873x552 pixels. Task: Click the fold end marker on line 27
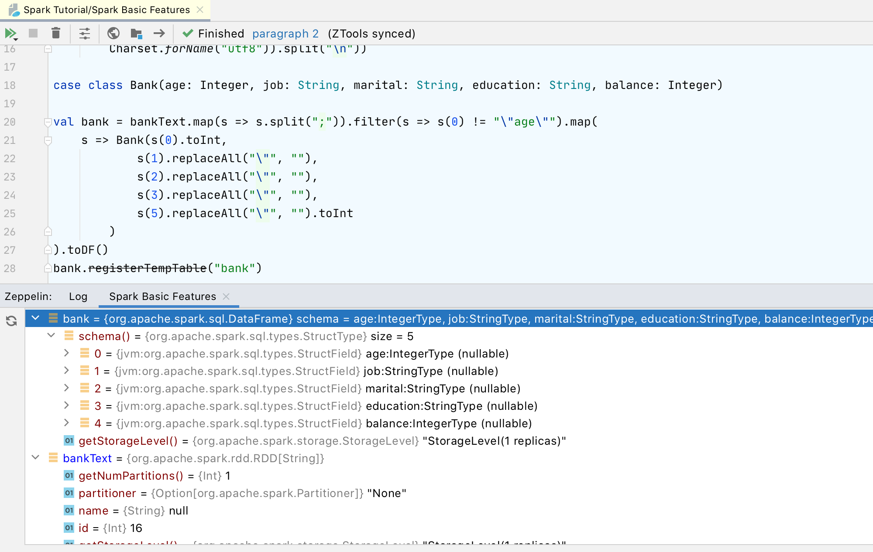point(48,249)
